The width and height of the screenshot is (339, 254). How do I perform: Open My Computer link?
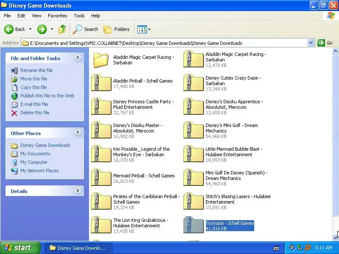pos(34,162)
